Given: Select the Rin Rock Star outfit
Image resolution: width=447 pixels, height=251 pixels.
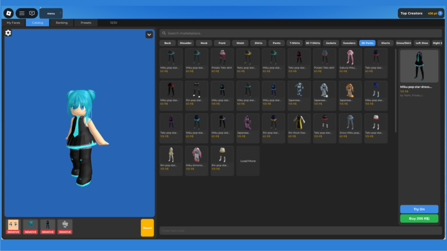Looking at the screenshot, I should pyautogui.click(x=299, y=128).
